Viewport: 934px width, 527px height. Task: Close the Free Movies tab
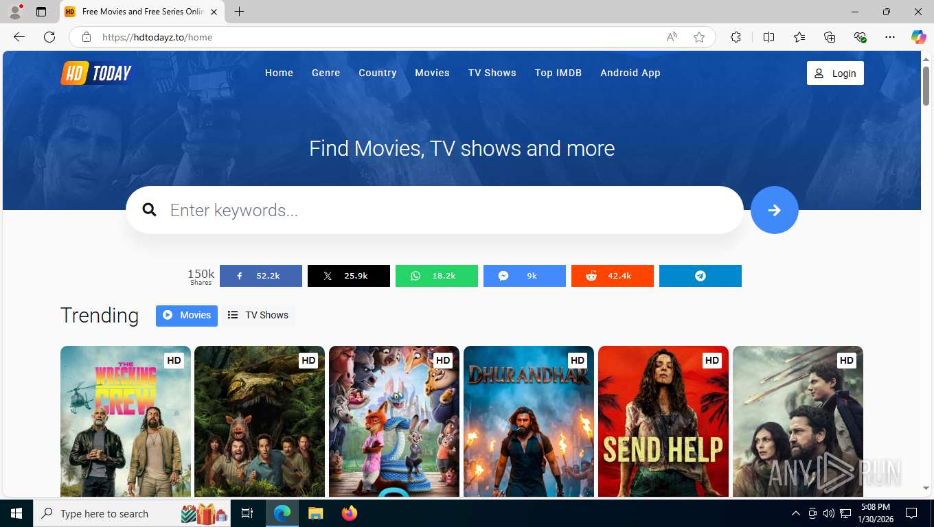point(214,12)
